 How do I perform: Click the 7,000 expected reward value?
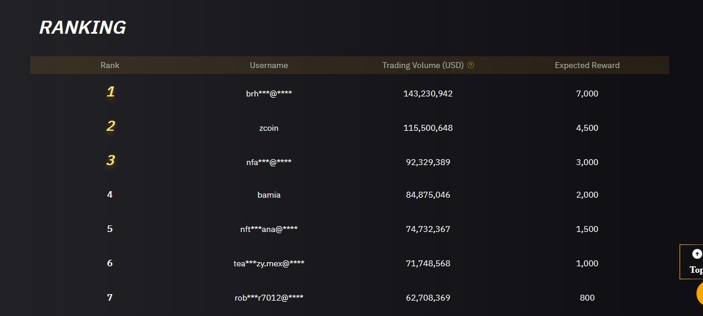coord(587,93)
